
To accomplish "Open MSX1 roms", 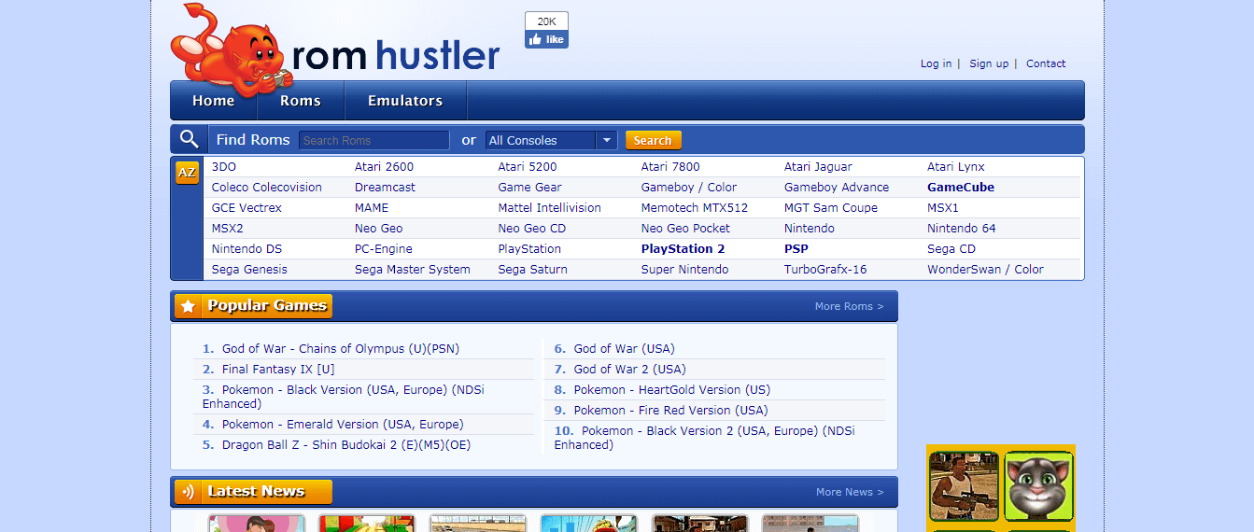I will click(x=943, y=208).
